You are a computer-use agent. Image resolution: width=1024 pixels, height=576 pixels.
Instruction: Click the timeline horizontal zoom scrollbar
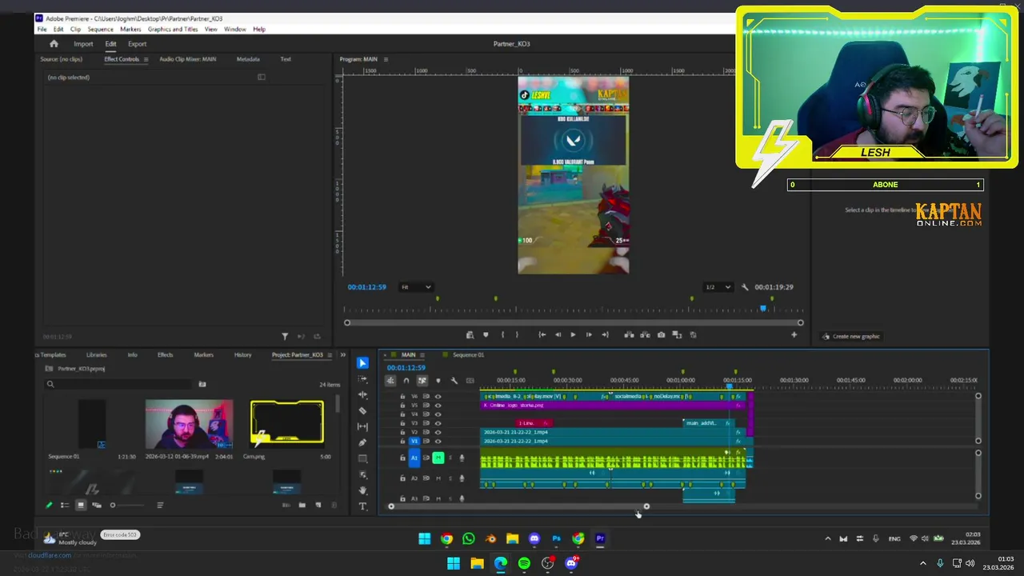(x=518, y=506)
